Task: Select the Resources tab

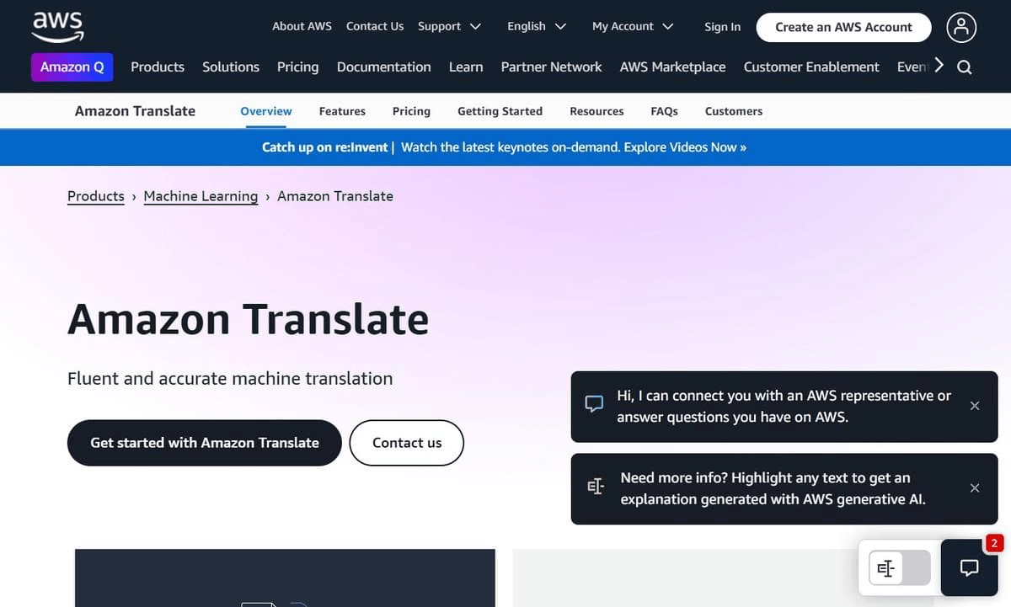Action: pos(596,111)
